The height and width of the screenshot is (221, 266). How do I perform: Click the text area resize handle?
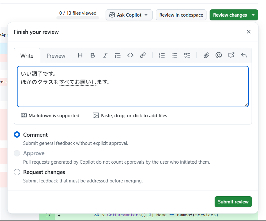[x=246, y=105]
